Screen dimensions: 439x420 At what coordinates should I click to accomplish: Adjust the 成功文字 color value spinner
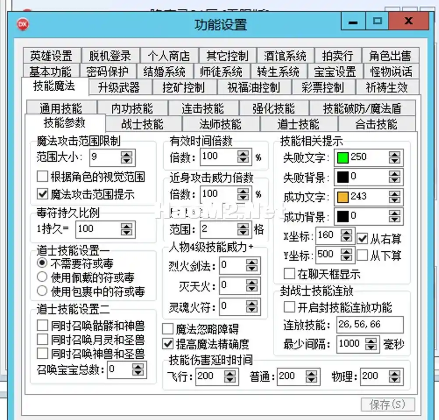pos(394,197)
